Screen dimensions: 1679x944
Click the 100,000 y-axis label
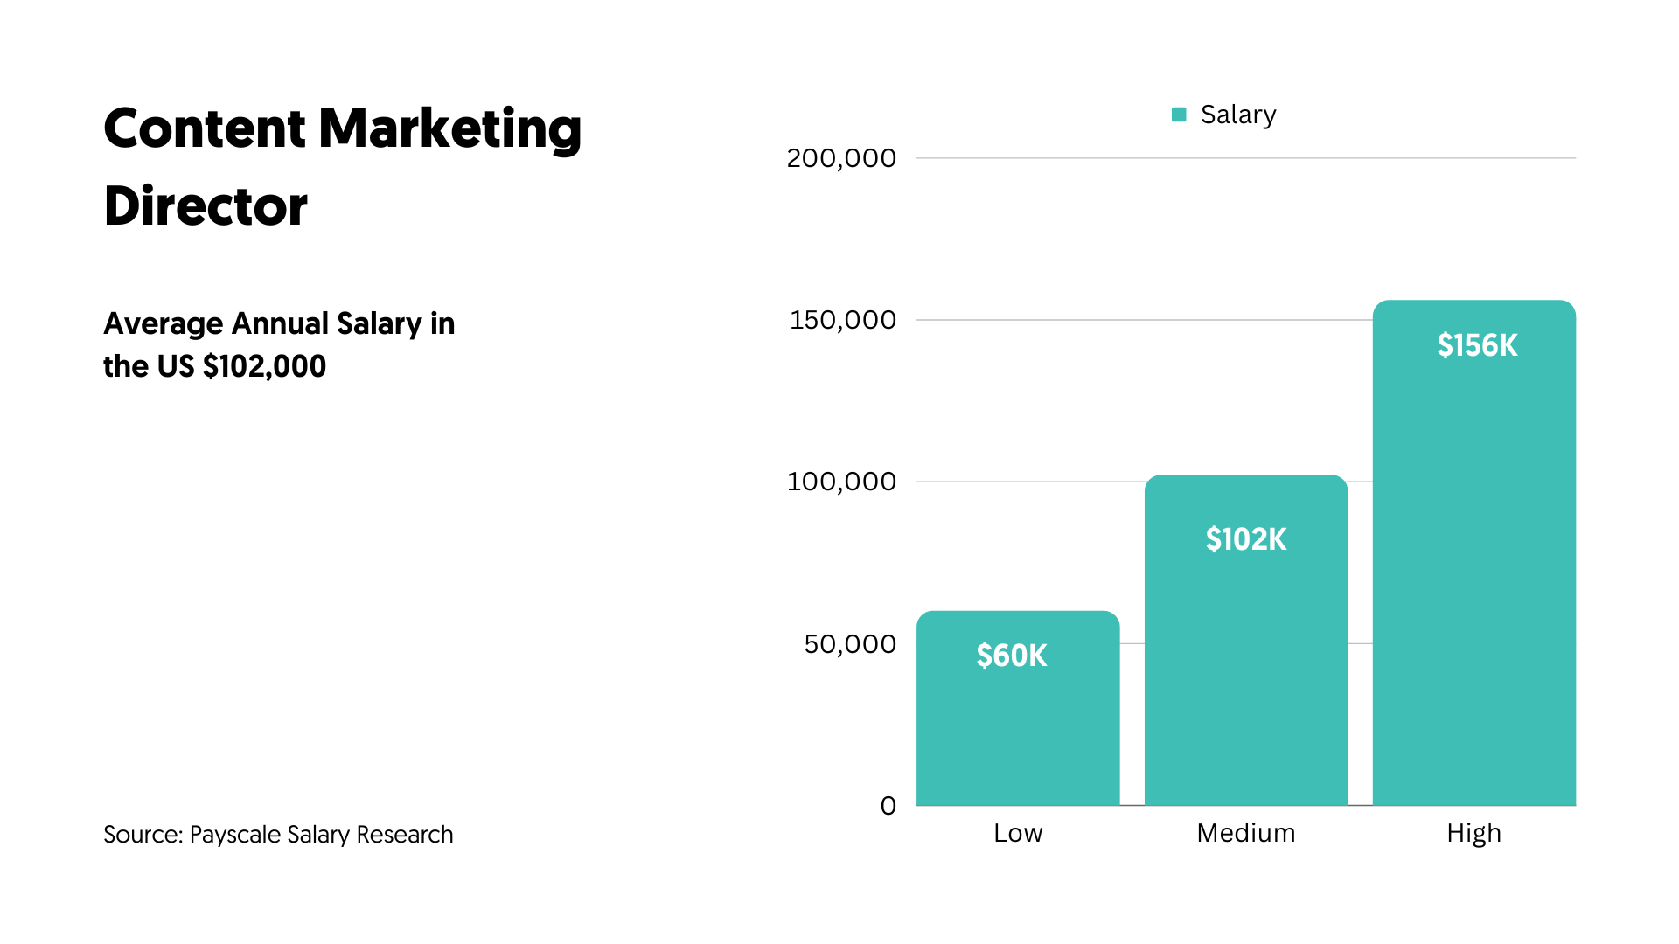[841, 482]
